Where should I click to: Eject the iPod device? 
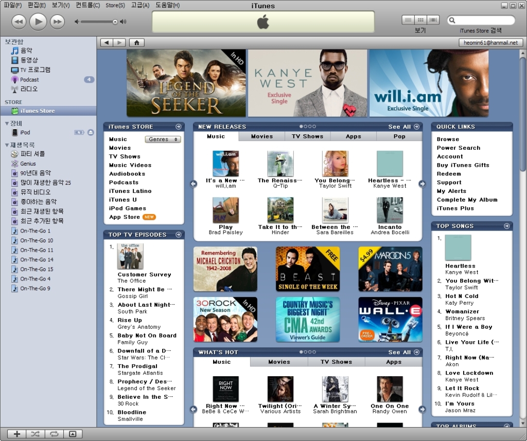(x=91, y=132)
